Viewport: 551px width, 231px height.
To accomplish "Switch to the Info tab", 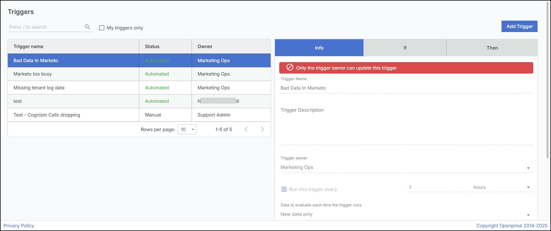I will pos(319,48).
